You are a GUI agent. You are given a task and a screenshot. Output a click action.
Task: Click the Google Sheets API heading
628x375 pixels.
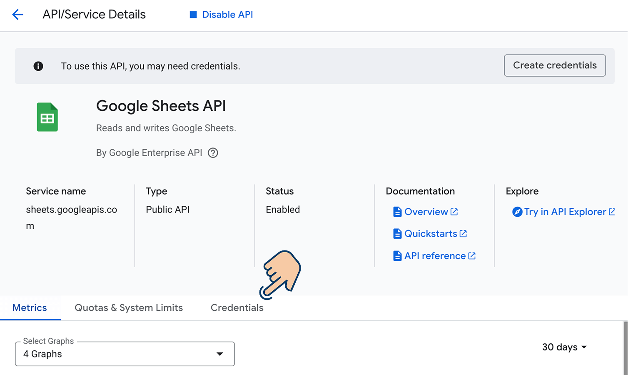pos(161,106)
